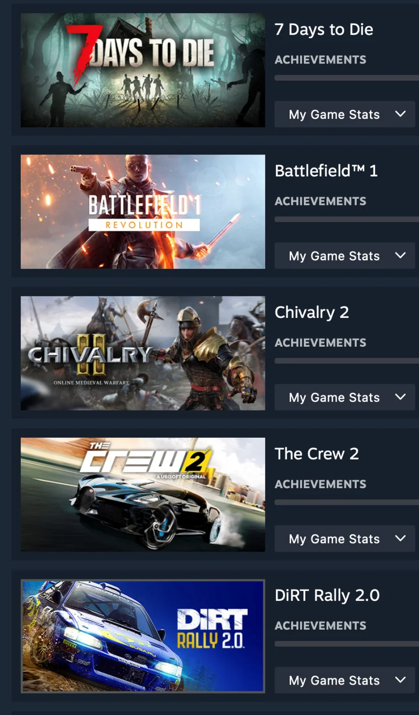
Task: Click the achievements progress bar for 7 Days to Die
Action: (347, 78)
